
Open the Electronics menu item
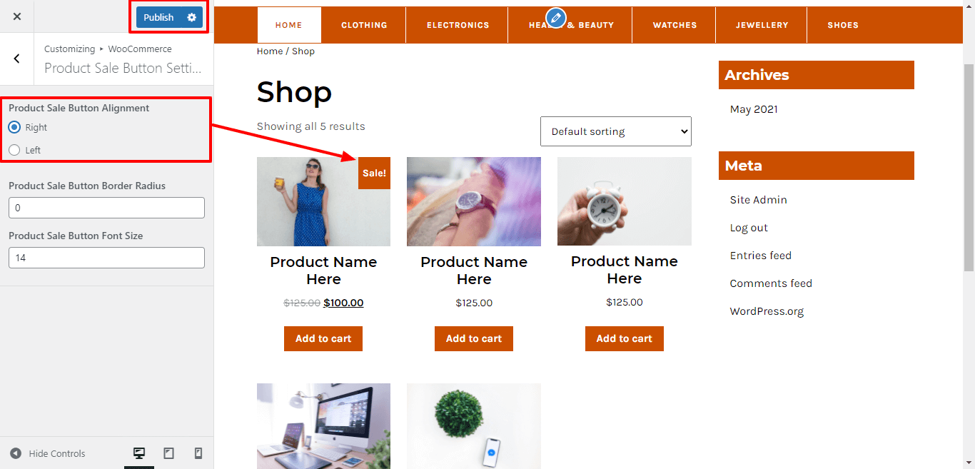458,25
